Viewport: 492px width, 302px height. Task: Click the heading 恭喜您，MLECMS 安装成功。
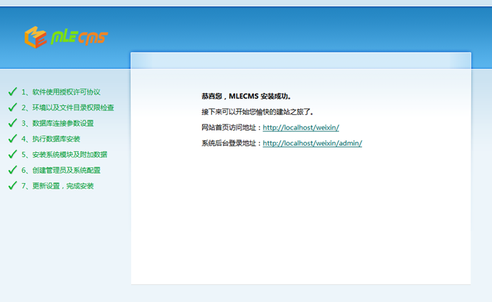[x=246, y=96]
